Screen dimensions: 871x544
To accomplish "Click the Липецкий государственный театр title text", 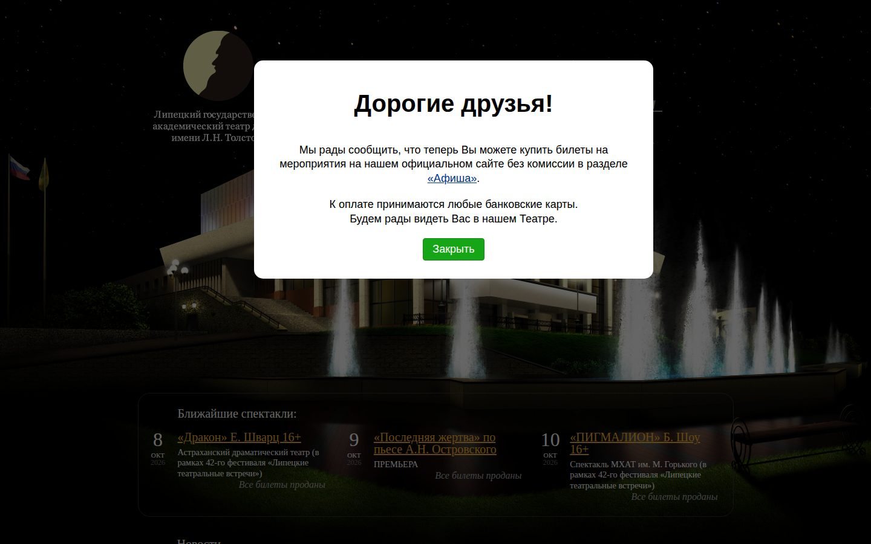I will tap(203, 126).
